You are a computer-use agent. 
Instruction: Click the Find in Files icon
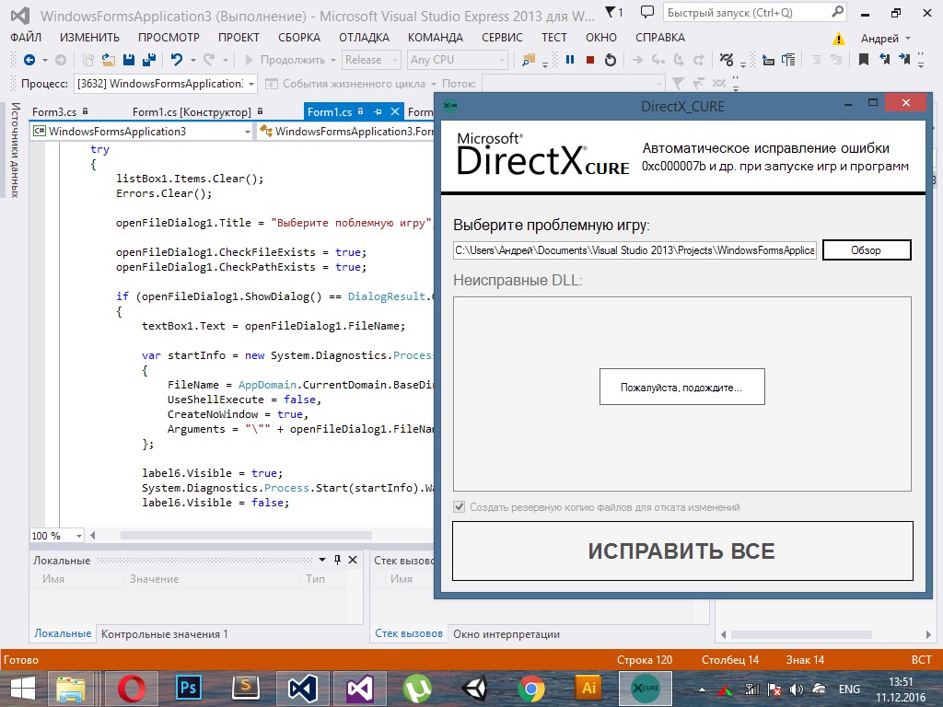529,60
